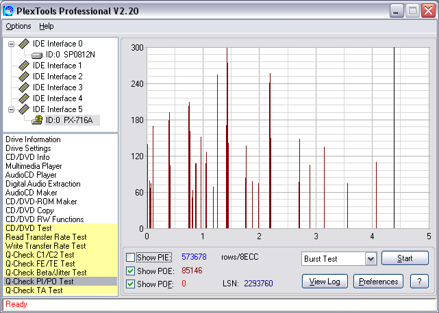This screenshot has height=313, width=439.
Task: Minimize the PlexTools window
Action: pos(397,11)
